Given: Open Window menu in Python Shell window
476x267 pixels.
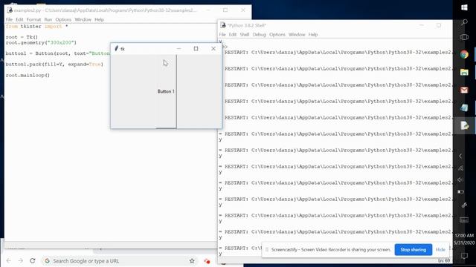Looking at the screenshot, I should [x=297, y=35].
